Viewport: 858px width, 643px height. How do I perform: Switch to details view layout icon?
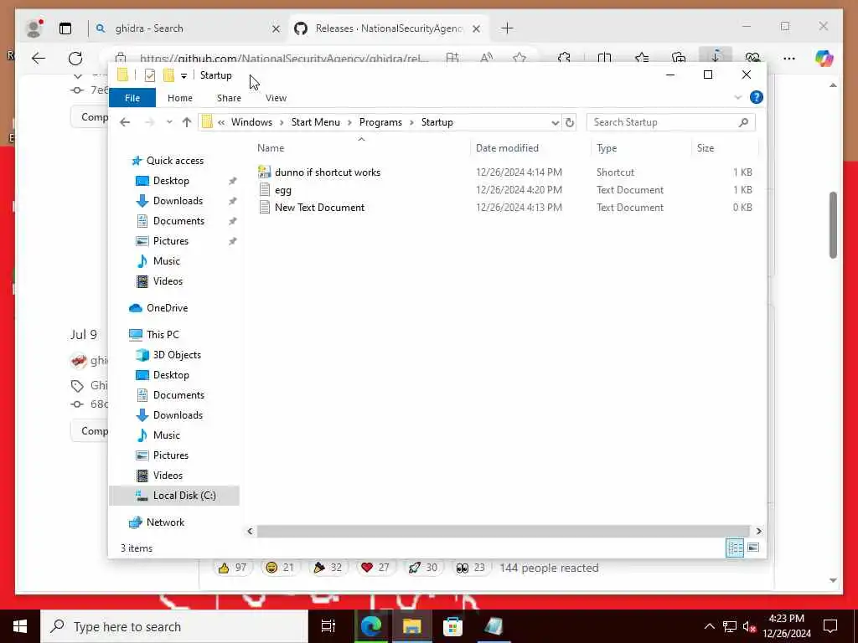[735, 548]
